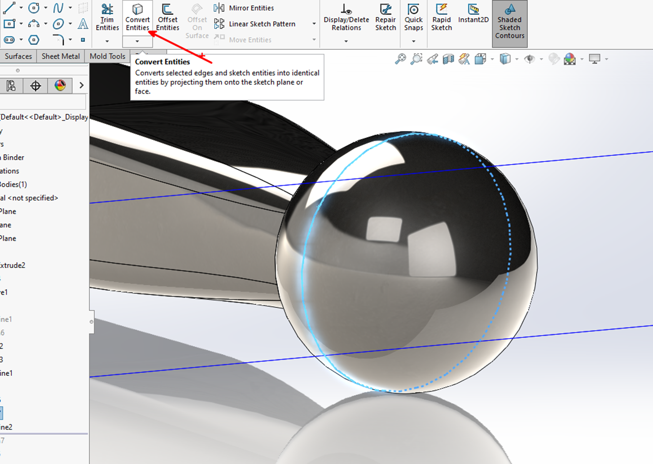Enable Hide/Show Items visibility control
Image resolution: width=653 pixels, height=464 pixels.
[530, 59]
